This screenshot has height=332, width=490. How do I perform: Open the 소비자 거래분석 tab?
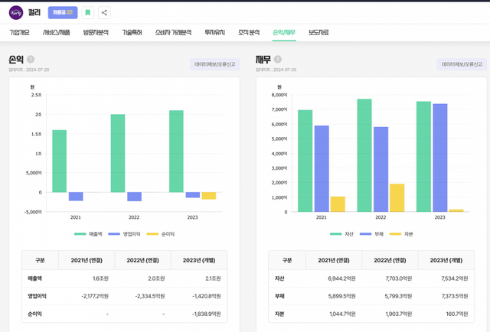(x=173, y=33)
